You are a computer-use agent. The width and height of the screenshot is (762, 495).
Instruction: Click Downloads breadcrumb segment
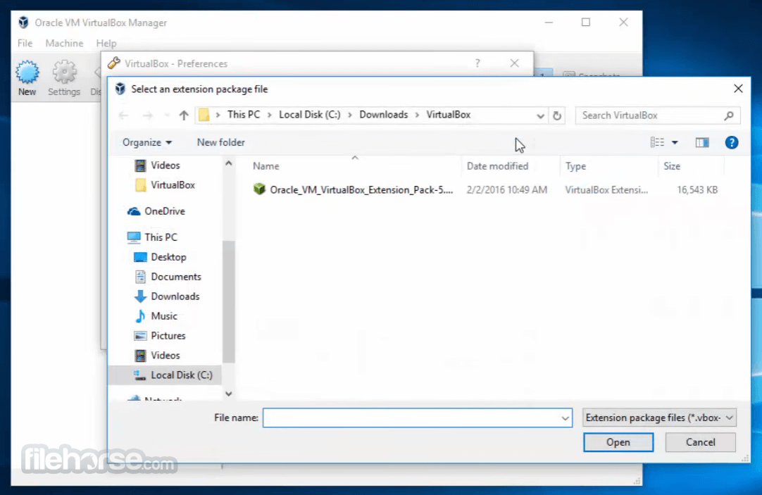point(383,115)
